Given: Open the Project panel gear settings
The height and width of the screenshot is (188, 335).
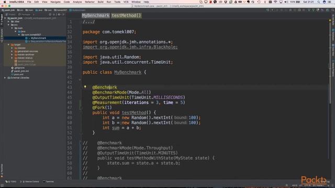Looking at the screenshot, I should click(x=59, y=15).
